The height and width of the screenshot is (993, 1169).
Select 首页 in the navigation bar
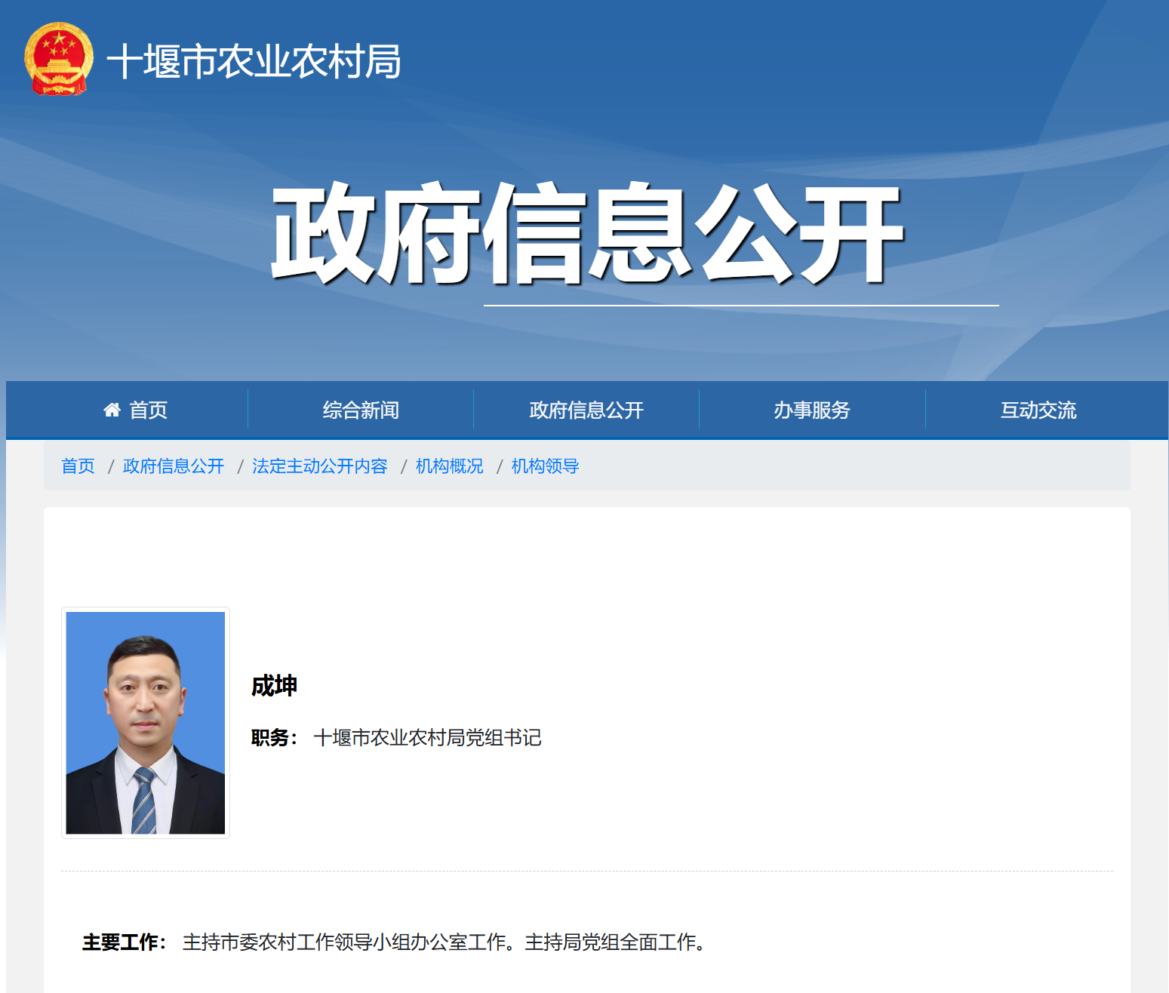click(x=148, y=410)
